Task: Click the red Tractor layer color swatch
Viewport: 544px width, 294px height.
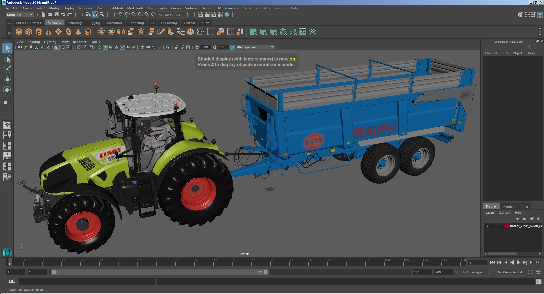Action: (507, 226)
